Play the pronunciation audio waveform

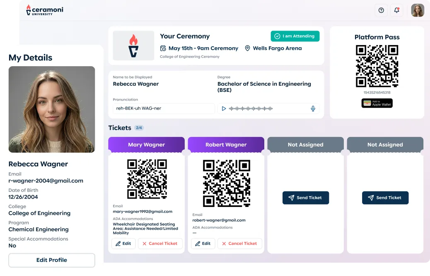point(224,108)
